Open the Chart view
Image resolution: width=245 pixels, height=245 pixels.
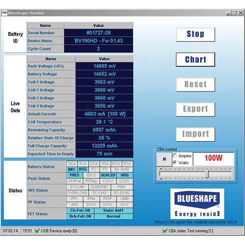(x=196, y=59)
